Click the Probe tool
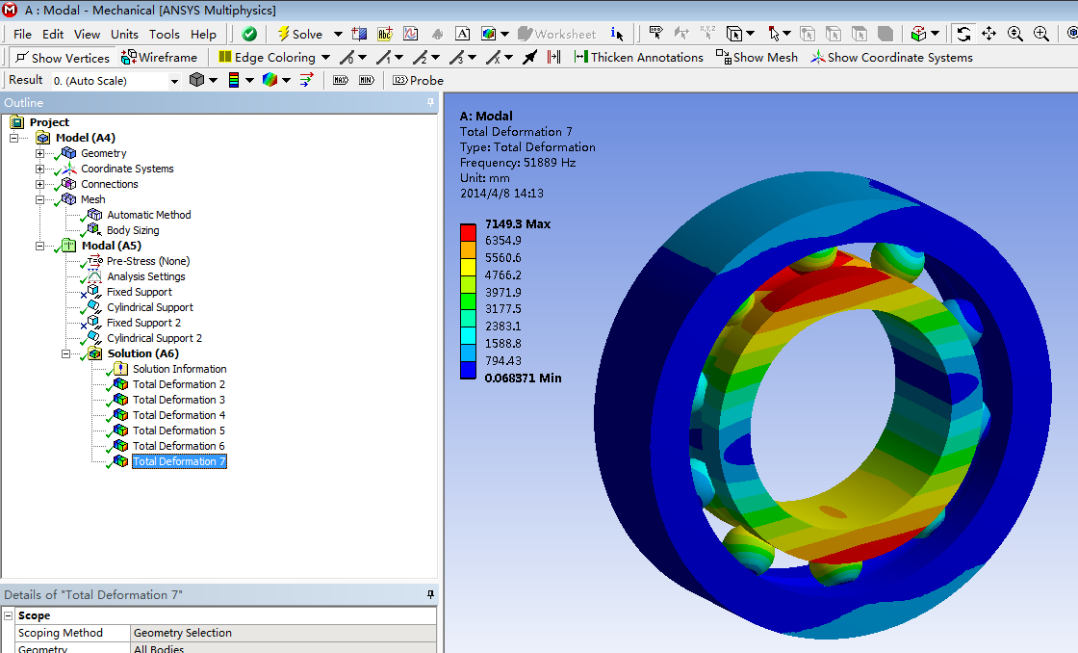The height and width of the screenshot is (653, 1078). click(x=418, y=80)
